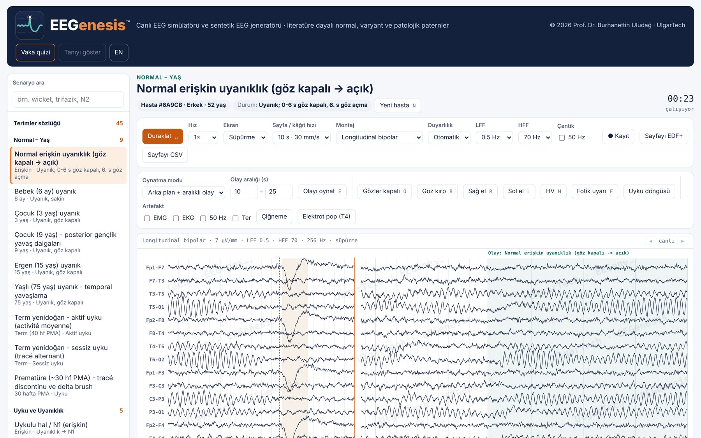
Task: Select the Çocuk (3 yaş) uyanık scenario
Action: point(68,216)
